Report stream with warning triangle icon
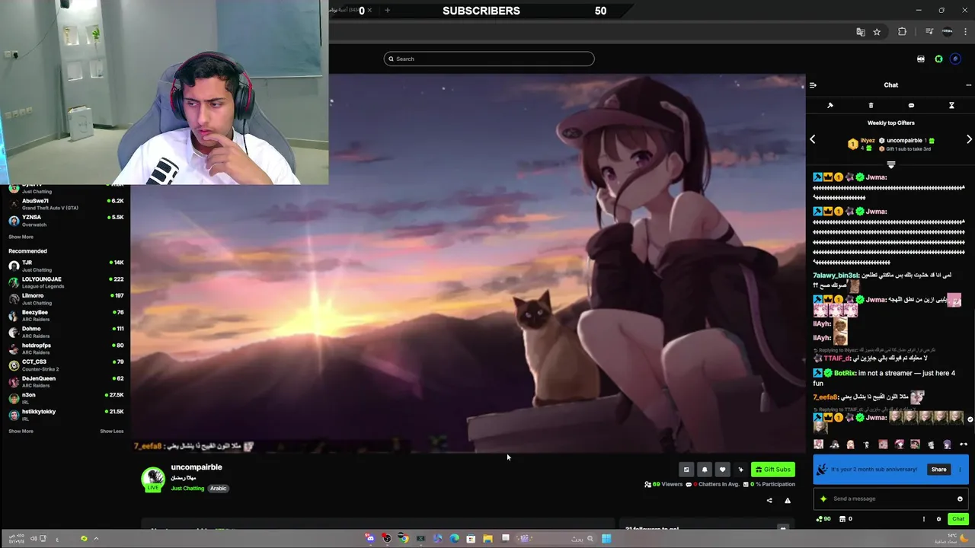This screenshot has height=548, width=975. 788,501
